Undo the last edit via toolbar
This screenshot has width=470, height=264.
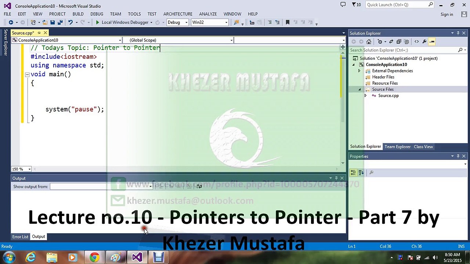70,22
